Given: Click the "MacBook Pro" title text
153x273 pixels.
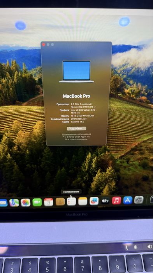Looking at the screenshot, I should pos(76,96).
